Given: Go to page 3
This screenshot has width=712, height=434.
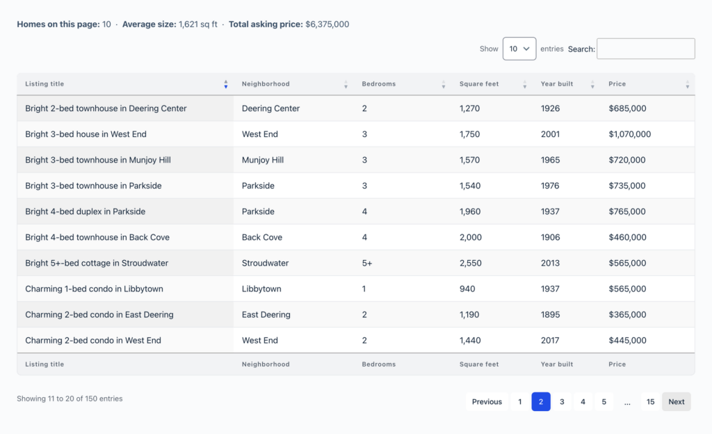Looking at the screenshot, I should tap(562, 402).
